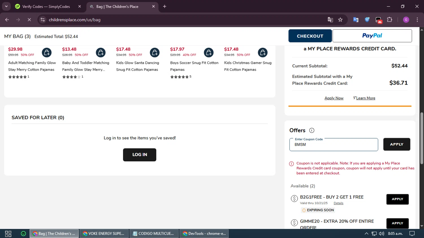Open the clock showing 8:05 a.m.

(395, 233)
